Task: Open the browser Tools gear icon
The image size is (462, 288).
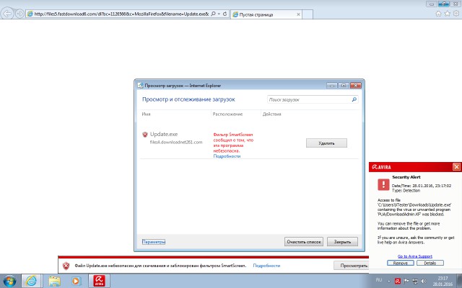Action: (x=456, y=14)
